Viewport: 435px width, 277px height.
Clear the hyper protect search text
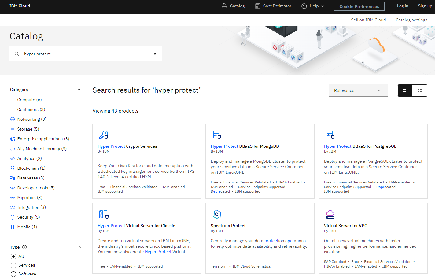coord(155,54)
